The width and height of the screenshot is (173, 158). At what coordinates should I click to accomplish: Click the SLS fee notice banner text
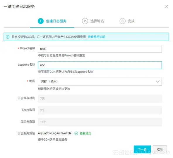[49, 37]
